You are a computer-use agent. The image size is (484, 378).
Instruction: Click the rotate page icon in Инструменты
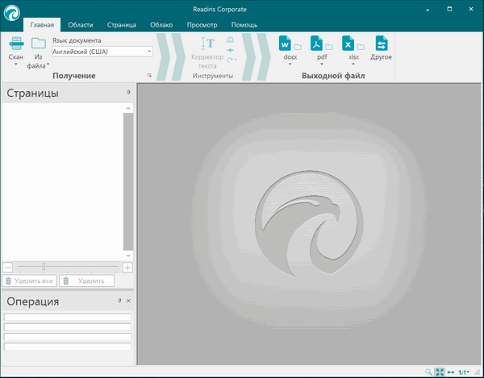pyautogui.click(x=230, y=60)
